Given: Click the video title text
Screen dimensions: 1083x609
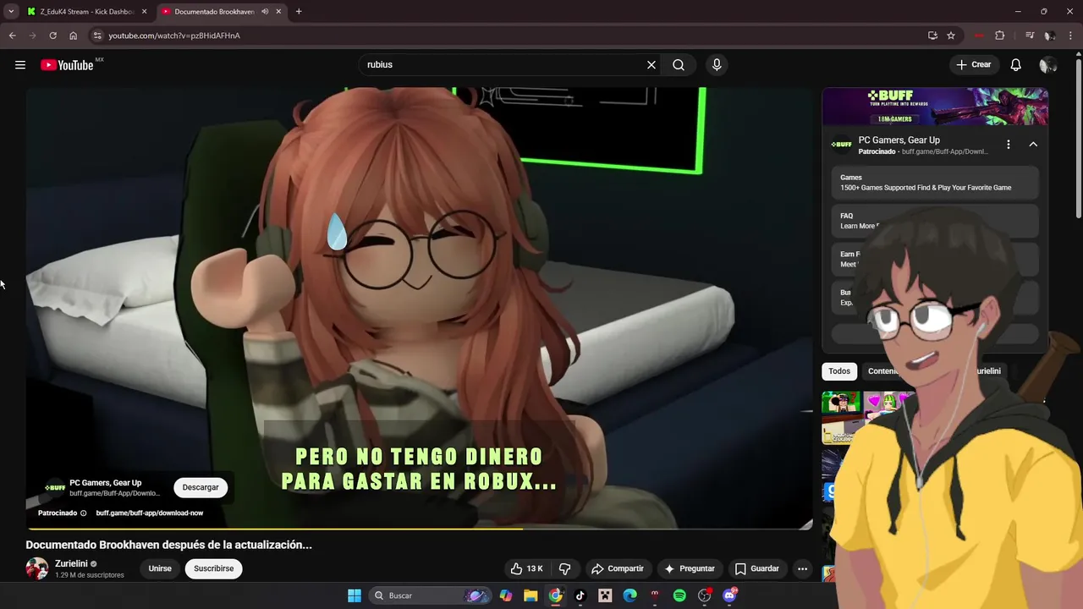Looking at the screenshot, I should pyautogui.click(x=169, y=546).
